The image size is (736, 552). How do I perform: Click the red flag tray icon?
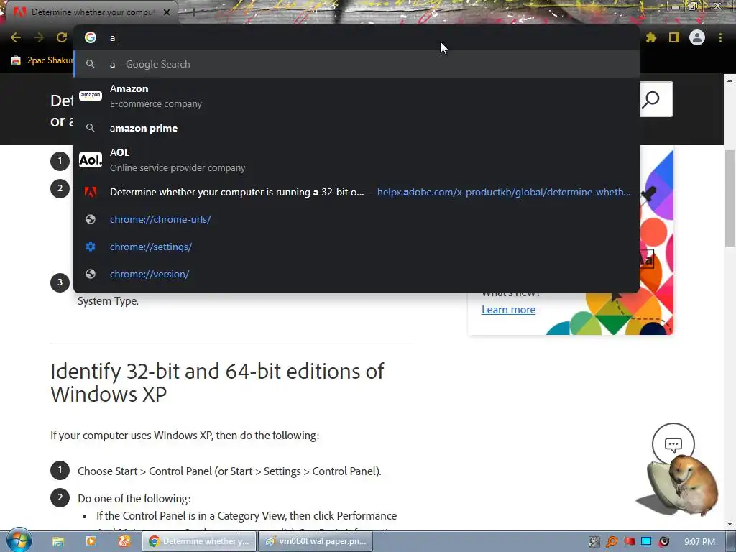pyautogui.click(x=629, y=542)
